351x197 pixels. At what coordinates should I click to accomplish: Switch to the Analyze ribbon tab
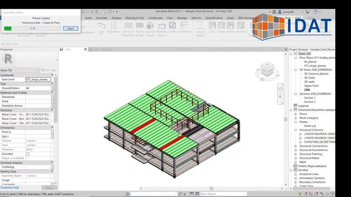116,18
